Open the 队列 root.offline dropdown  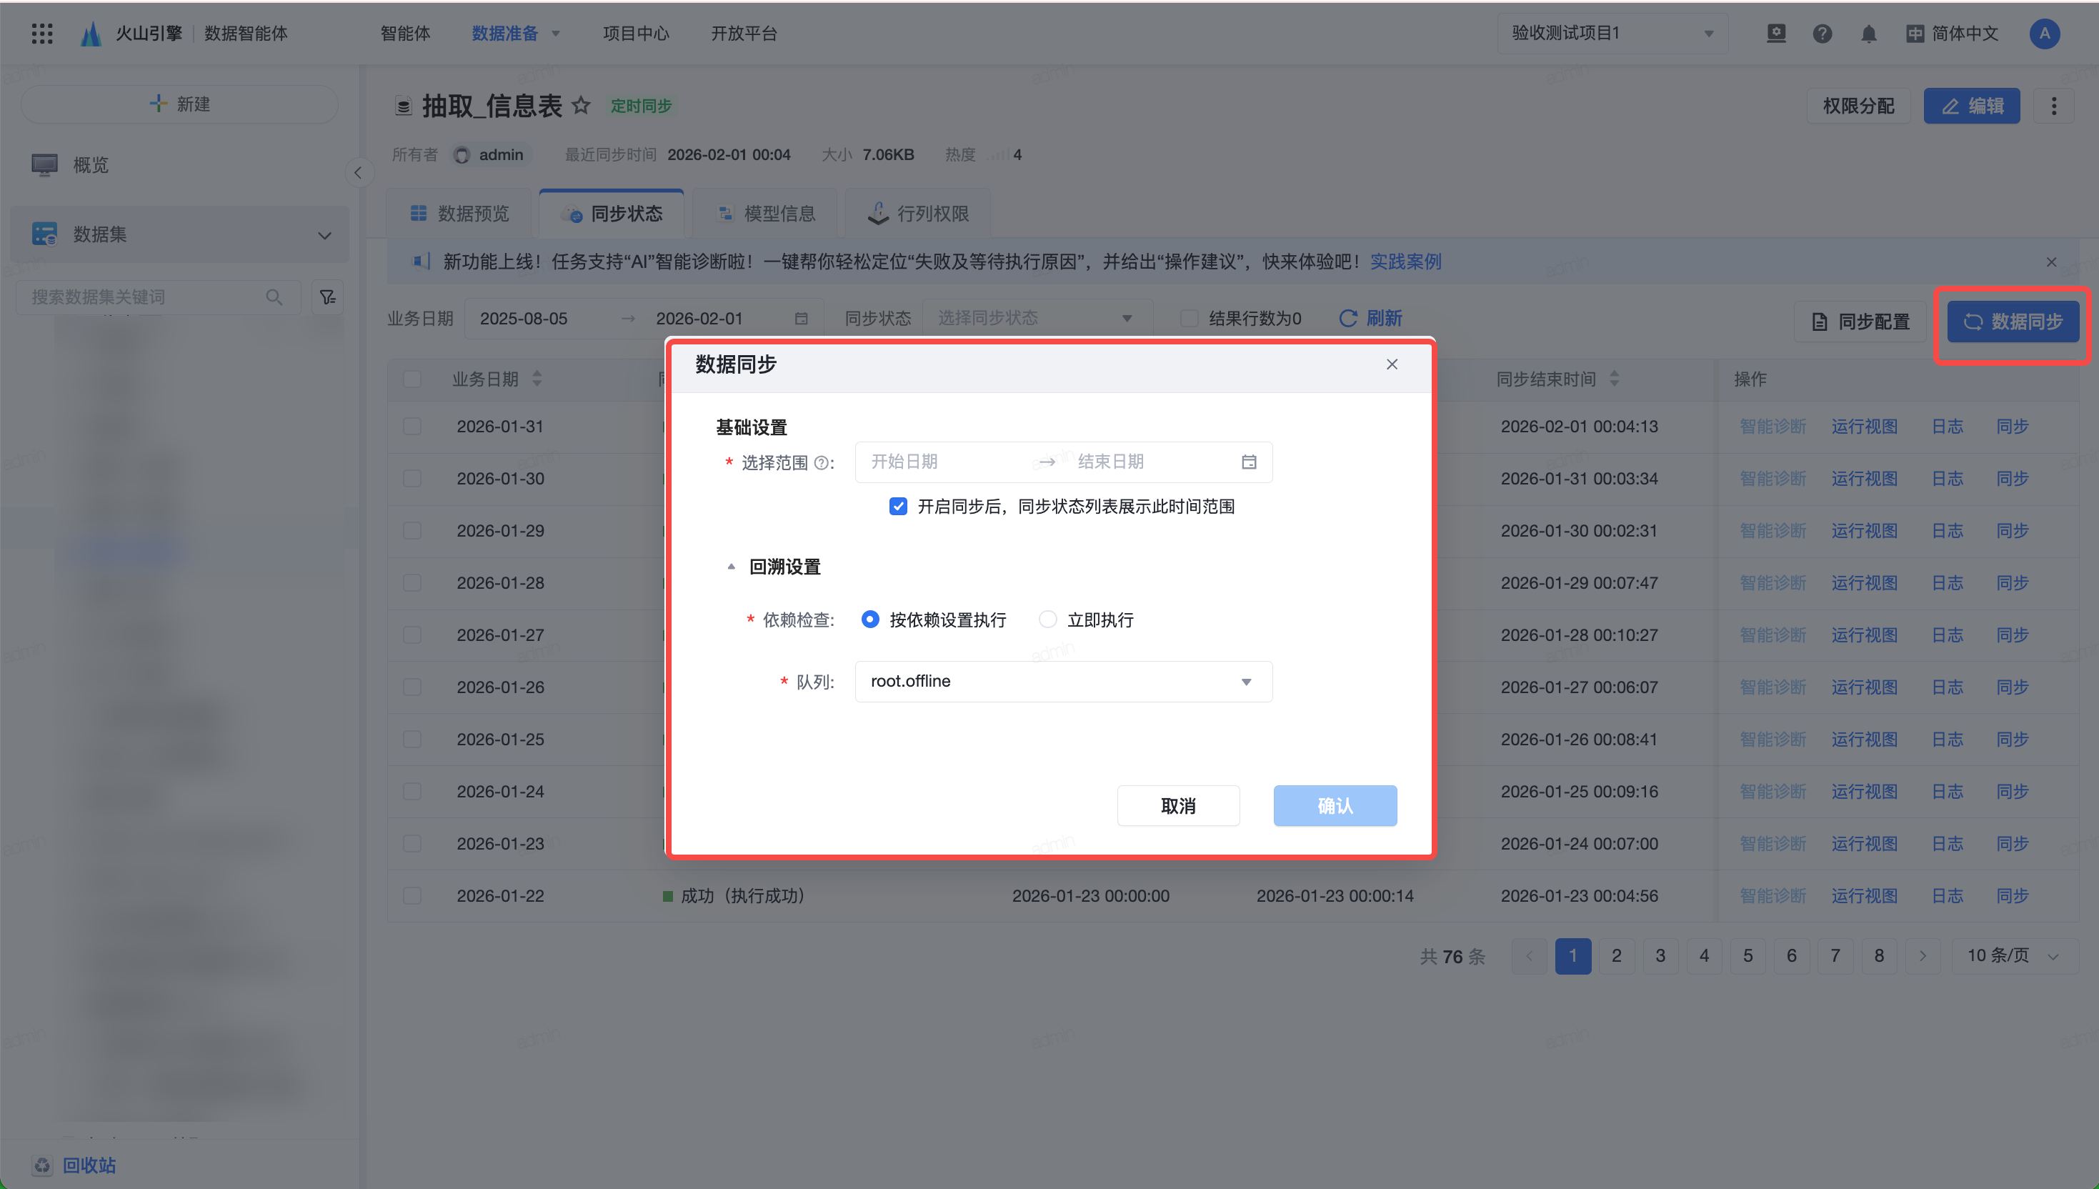coord(1063,681)
